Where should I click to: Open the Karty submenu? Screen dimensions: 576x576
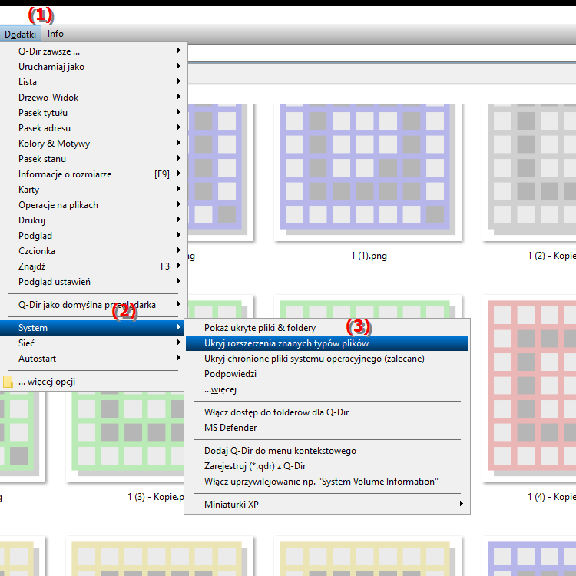(x=94, y=190)
